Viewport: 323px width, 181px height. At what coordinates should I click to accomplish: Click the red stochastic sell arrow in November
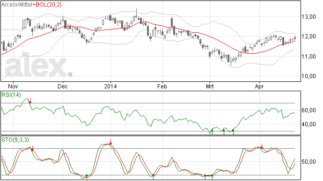tap(32, 148)
